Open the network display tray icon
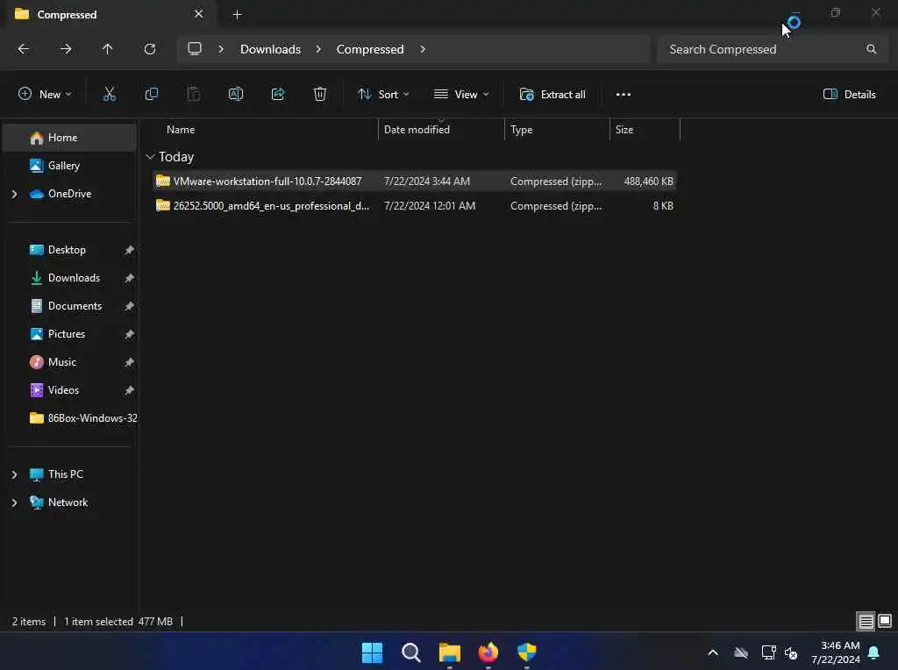Image resolution: width=898 pixels, height=670 pixels. click(768, 652)
